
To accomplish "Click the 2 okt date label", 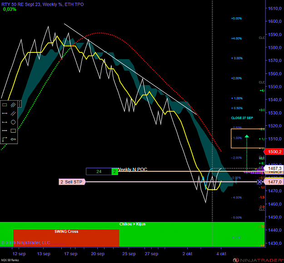I will click(188, 254).
